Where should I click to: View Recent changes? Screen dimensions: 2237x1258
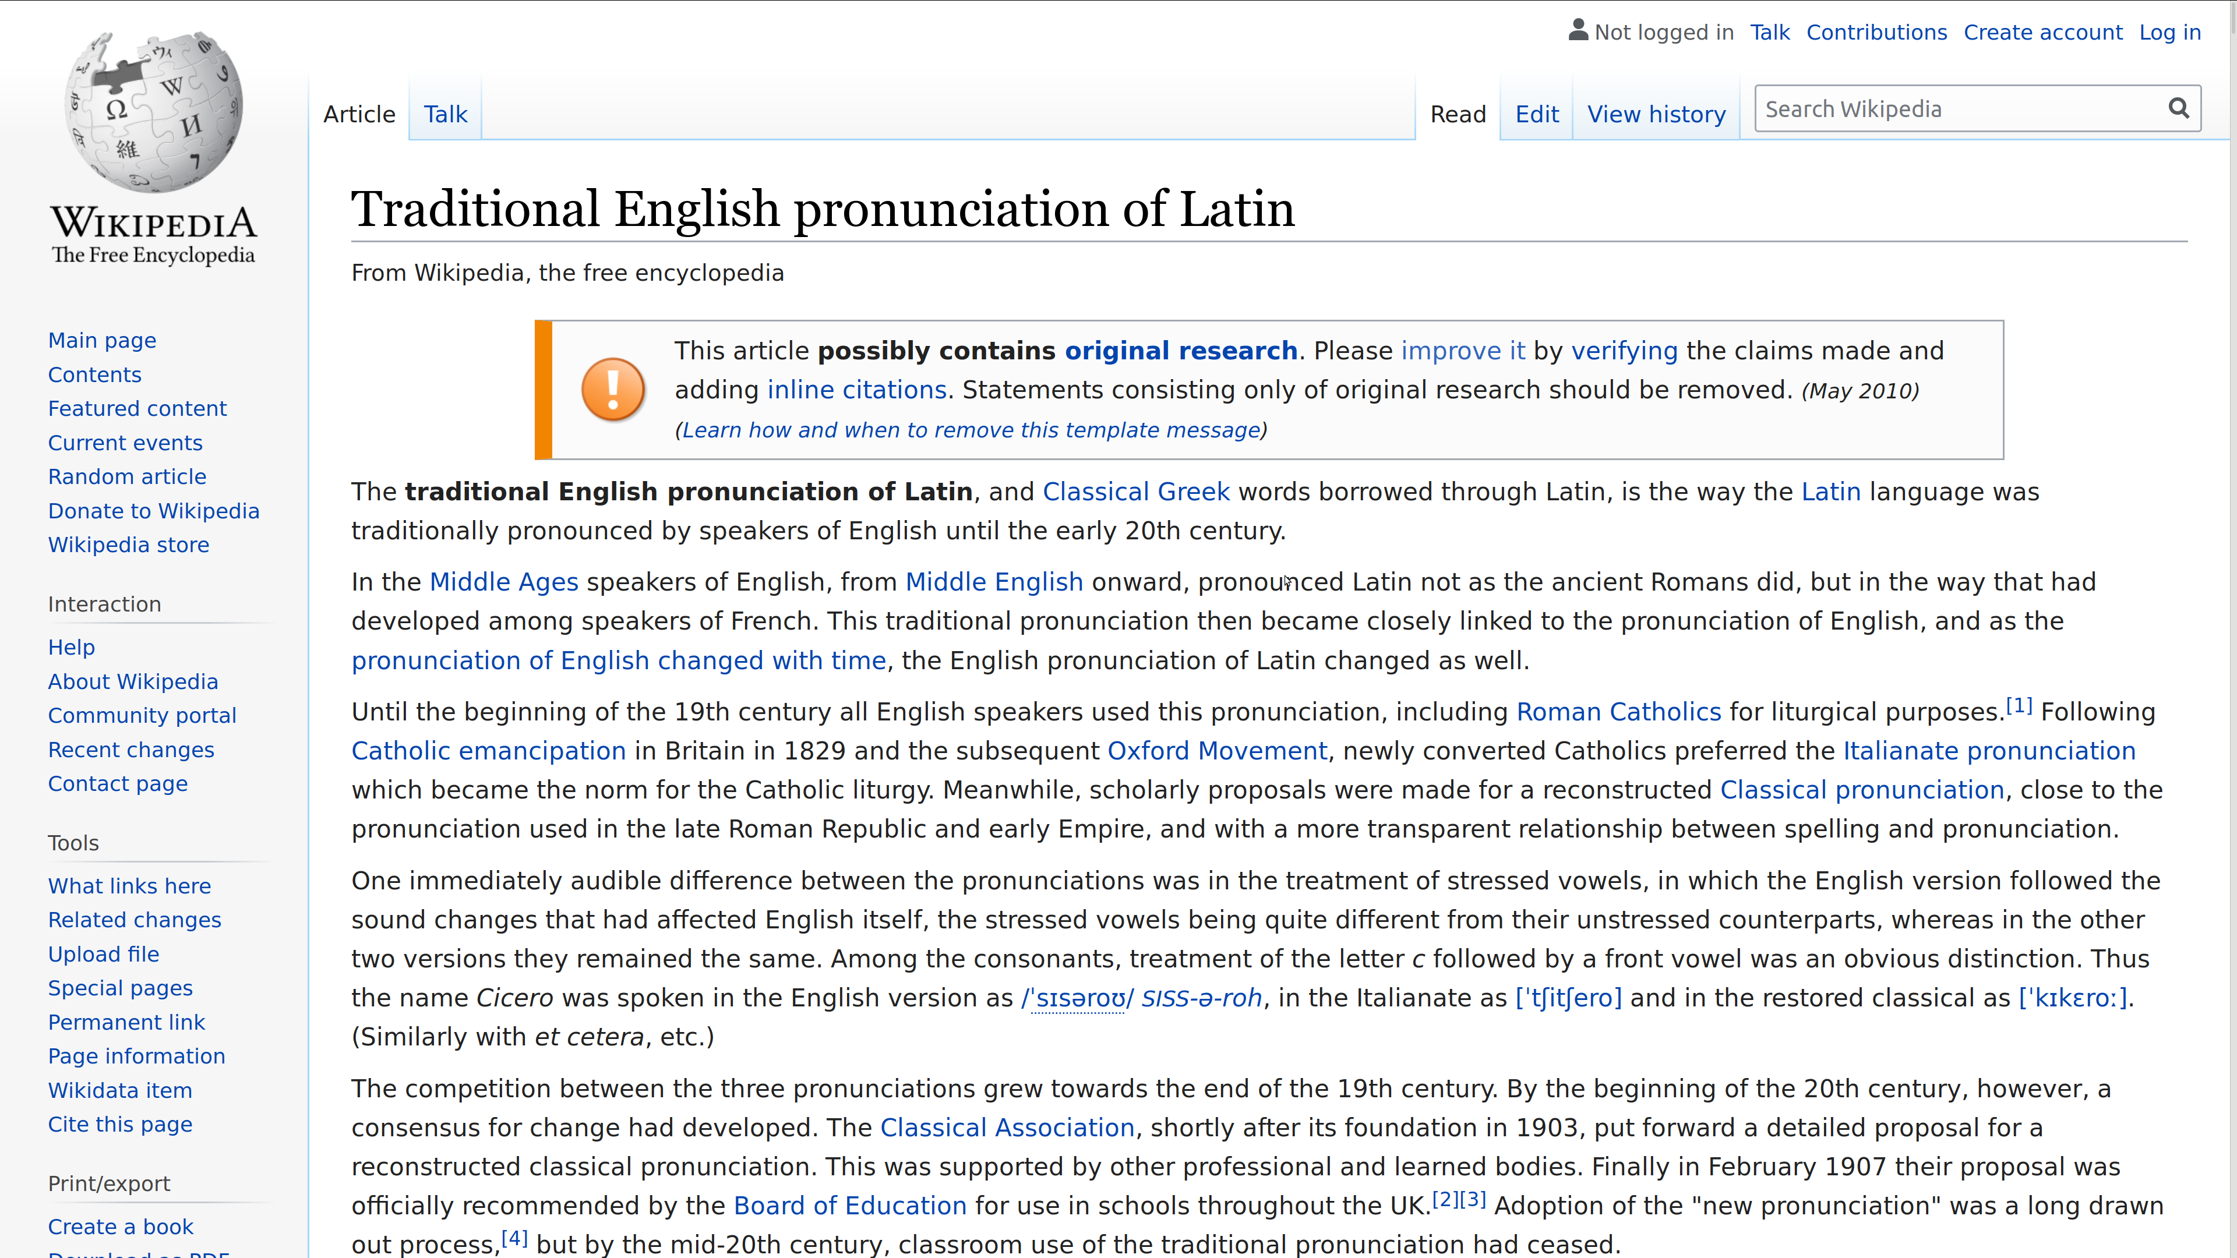click(x=131, y=749)
